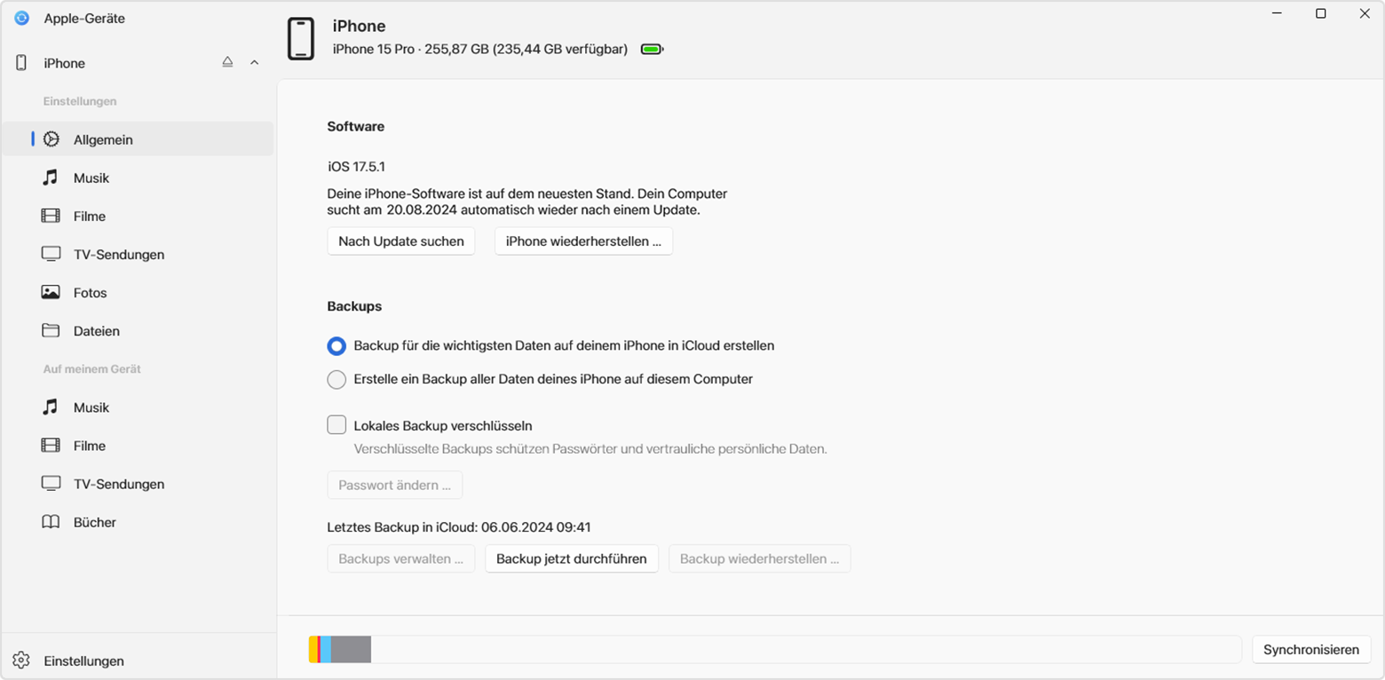
Task: Click the Bücher open book icon
Action: (51, 522)
